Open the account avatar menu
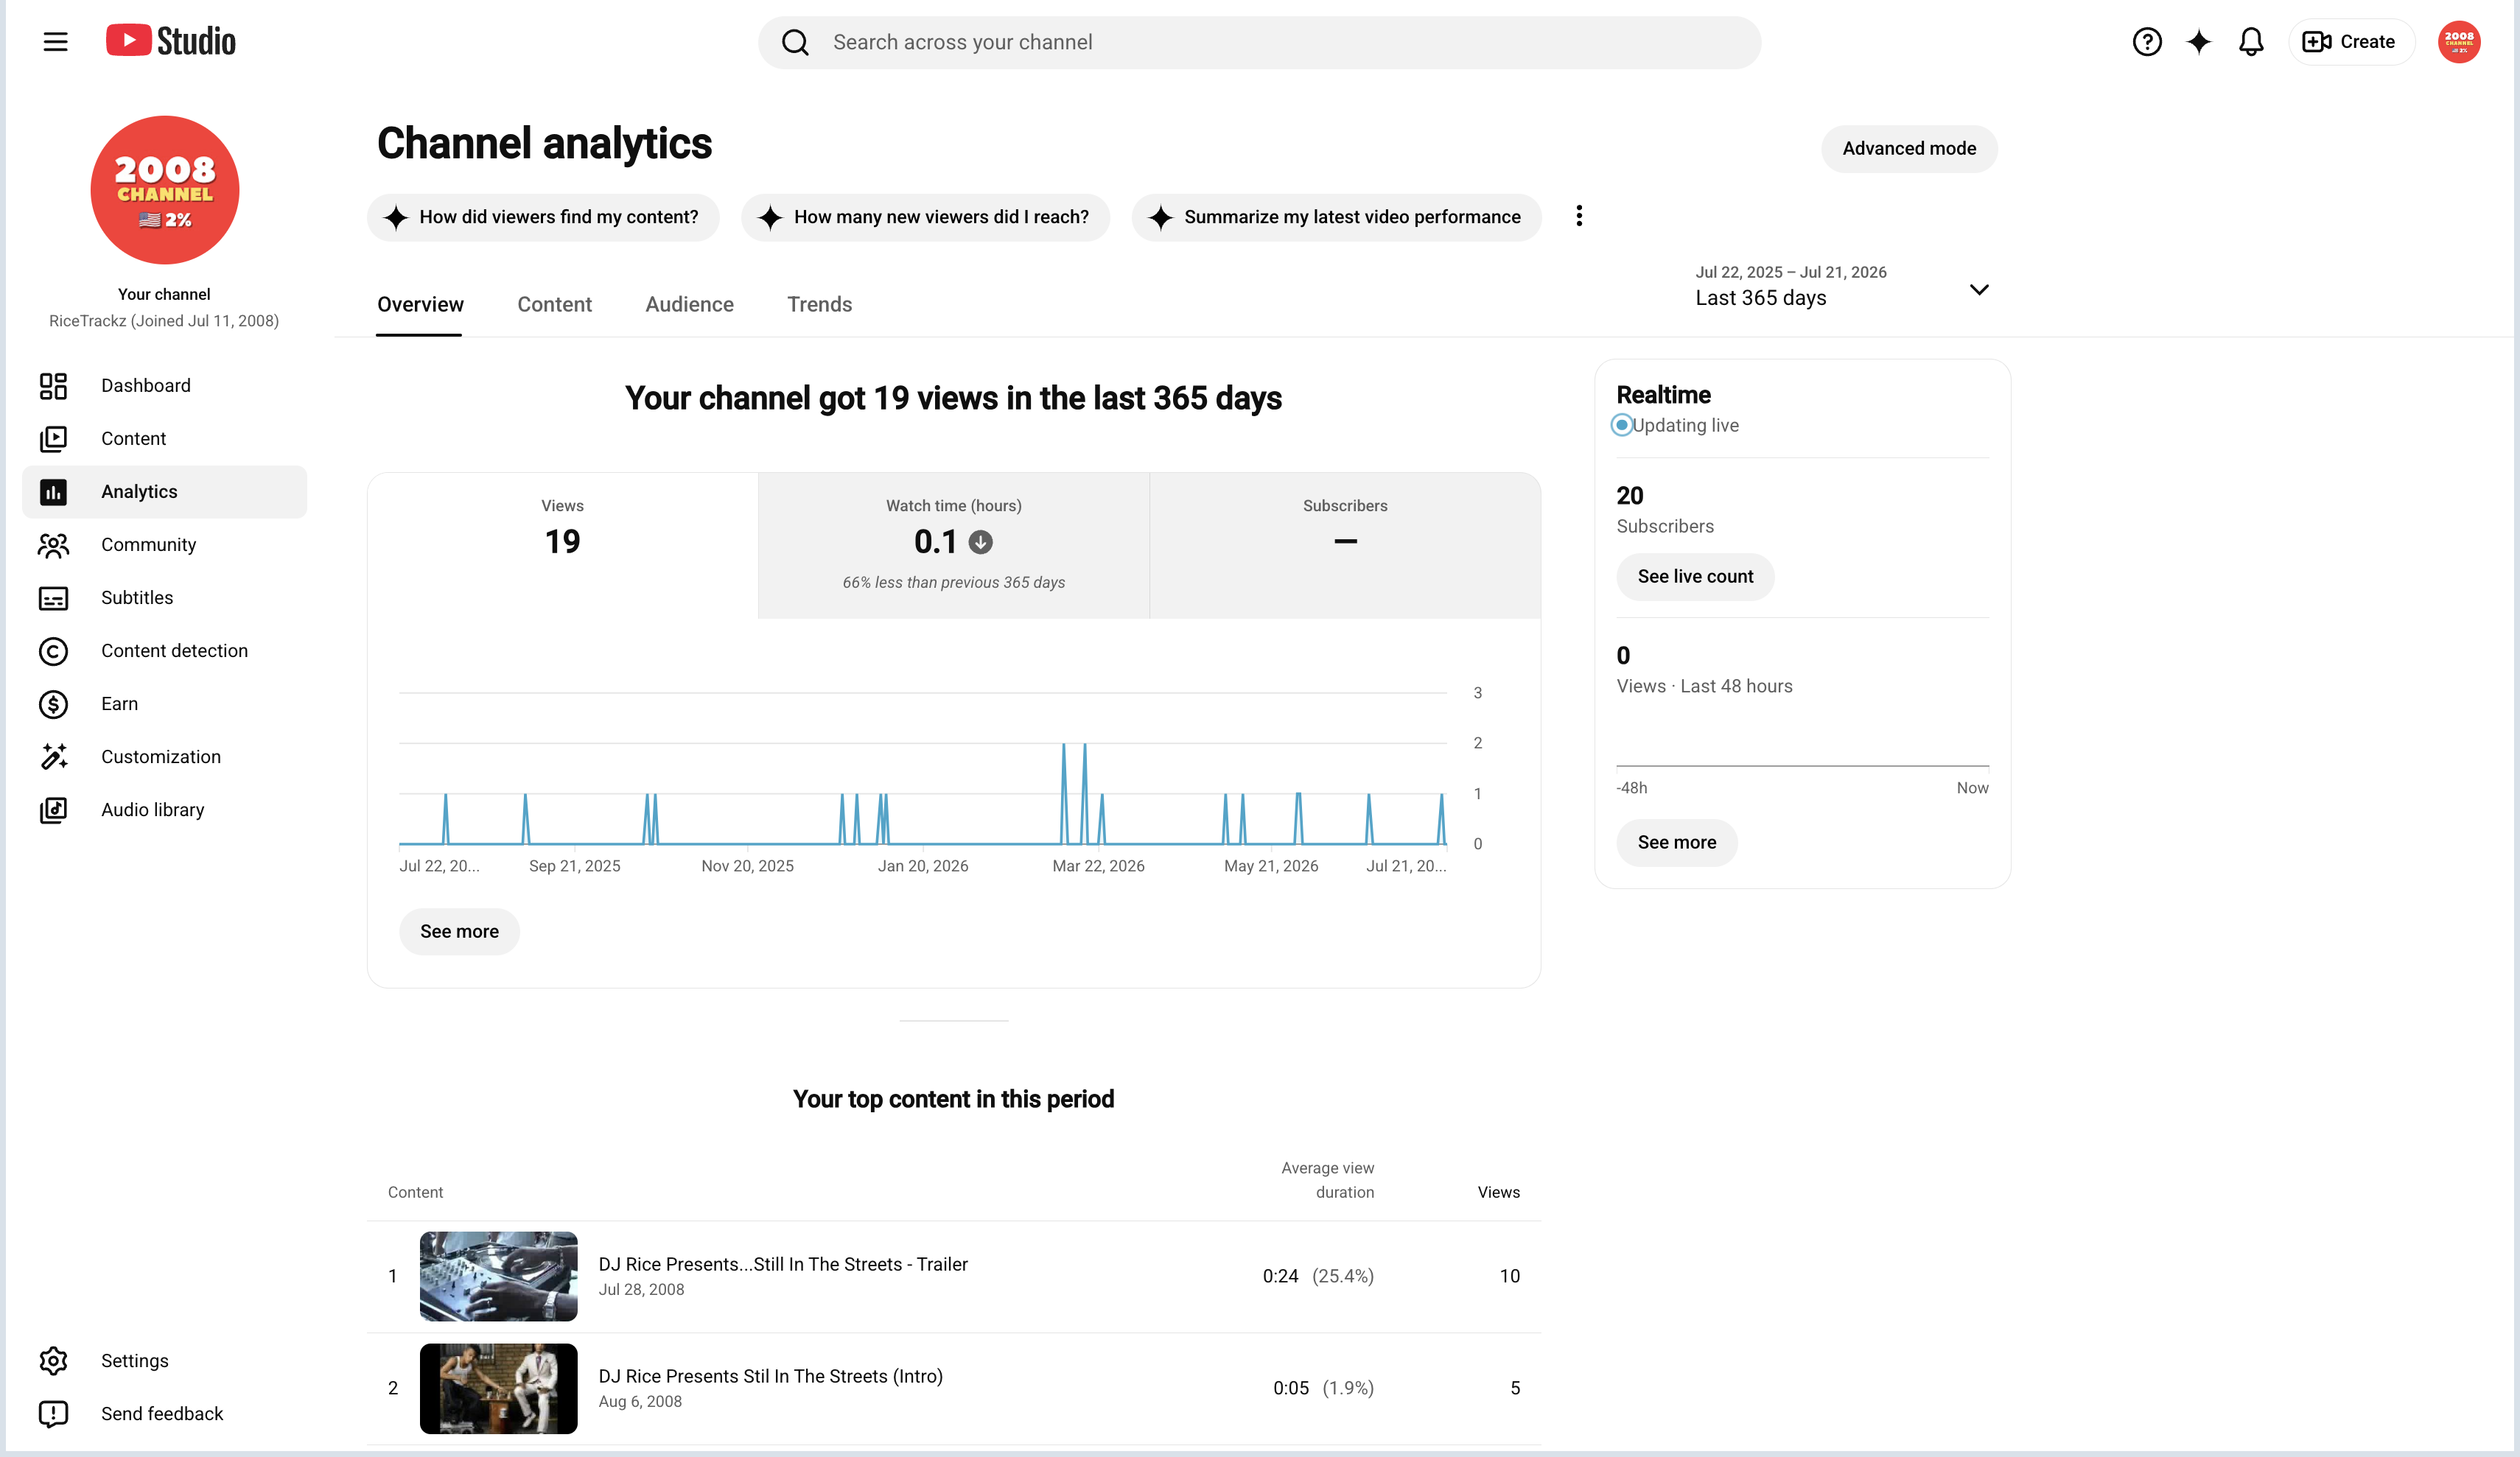This screenshot has height=1457, width=2520. pos(2458,42)
